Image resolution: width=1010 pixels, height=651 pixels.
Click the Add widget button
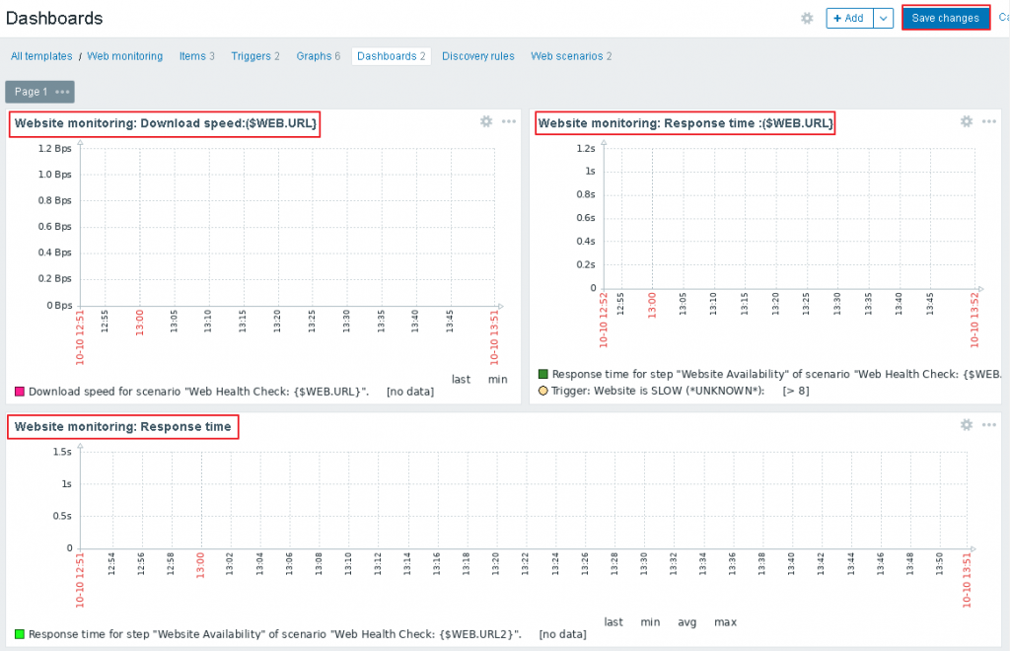pos(849,18)
